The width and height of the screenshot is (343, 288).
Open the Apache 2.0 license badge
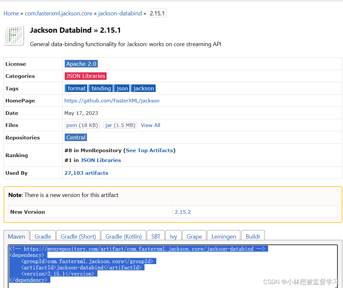(x=81, y=64)
